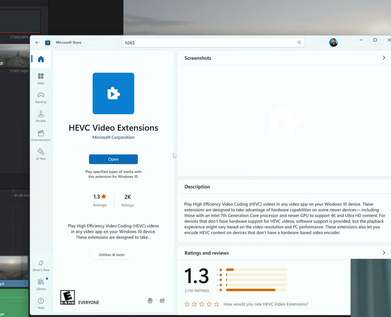Open the Apps section
The width and height of the screenshot is (391, 317).
click(41, 79)
